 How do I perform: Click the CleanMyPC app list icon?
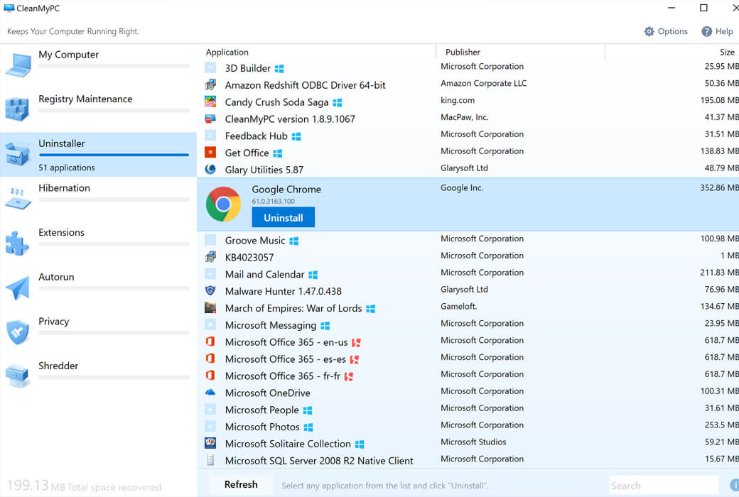(x=210, y=119)
